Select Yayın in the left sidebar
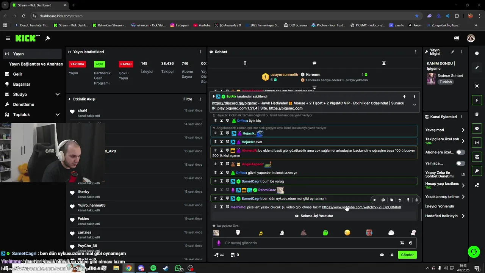Screen dimensions: 485x273 (32, 54)
